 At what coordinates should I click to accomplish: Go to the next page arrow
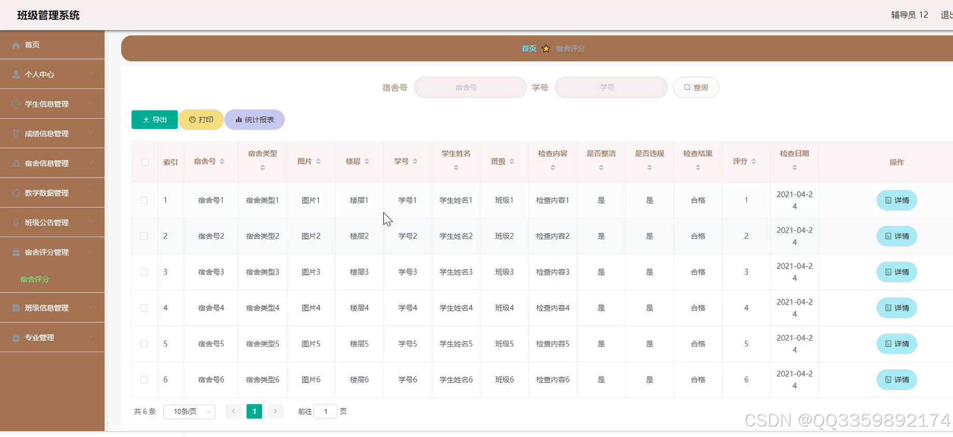(x=276, y=412)
